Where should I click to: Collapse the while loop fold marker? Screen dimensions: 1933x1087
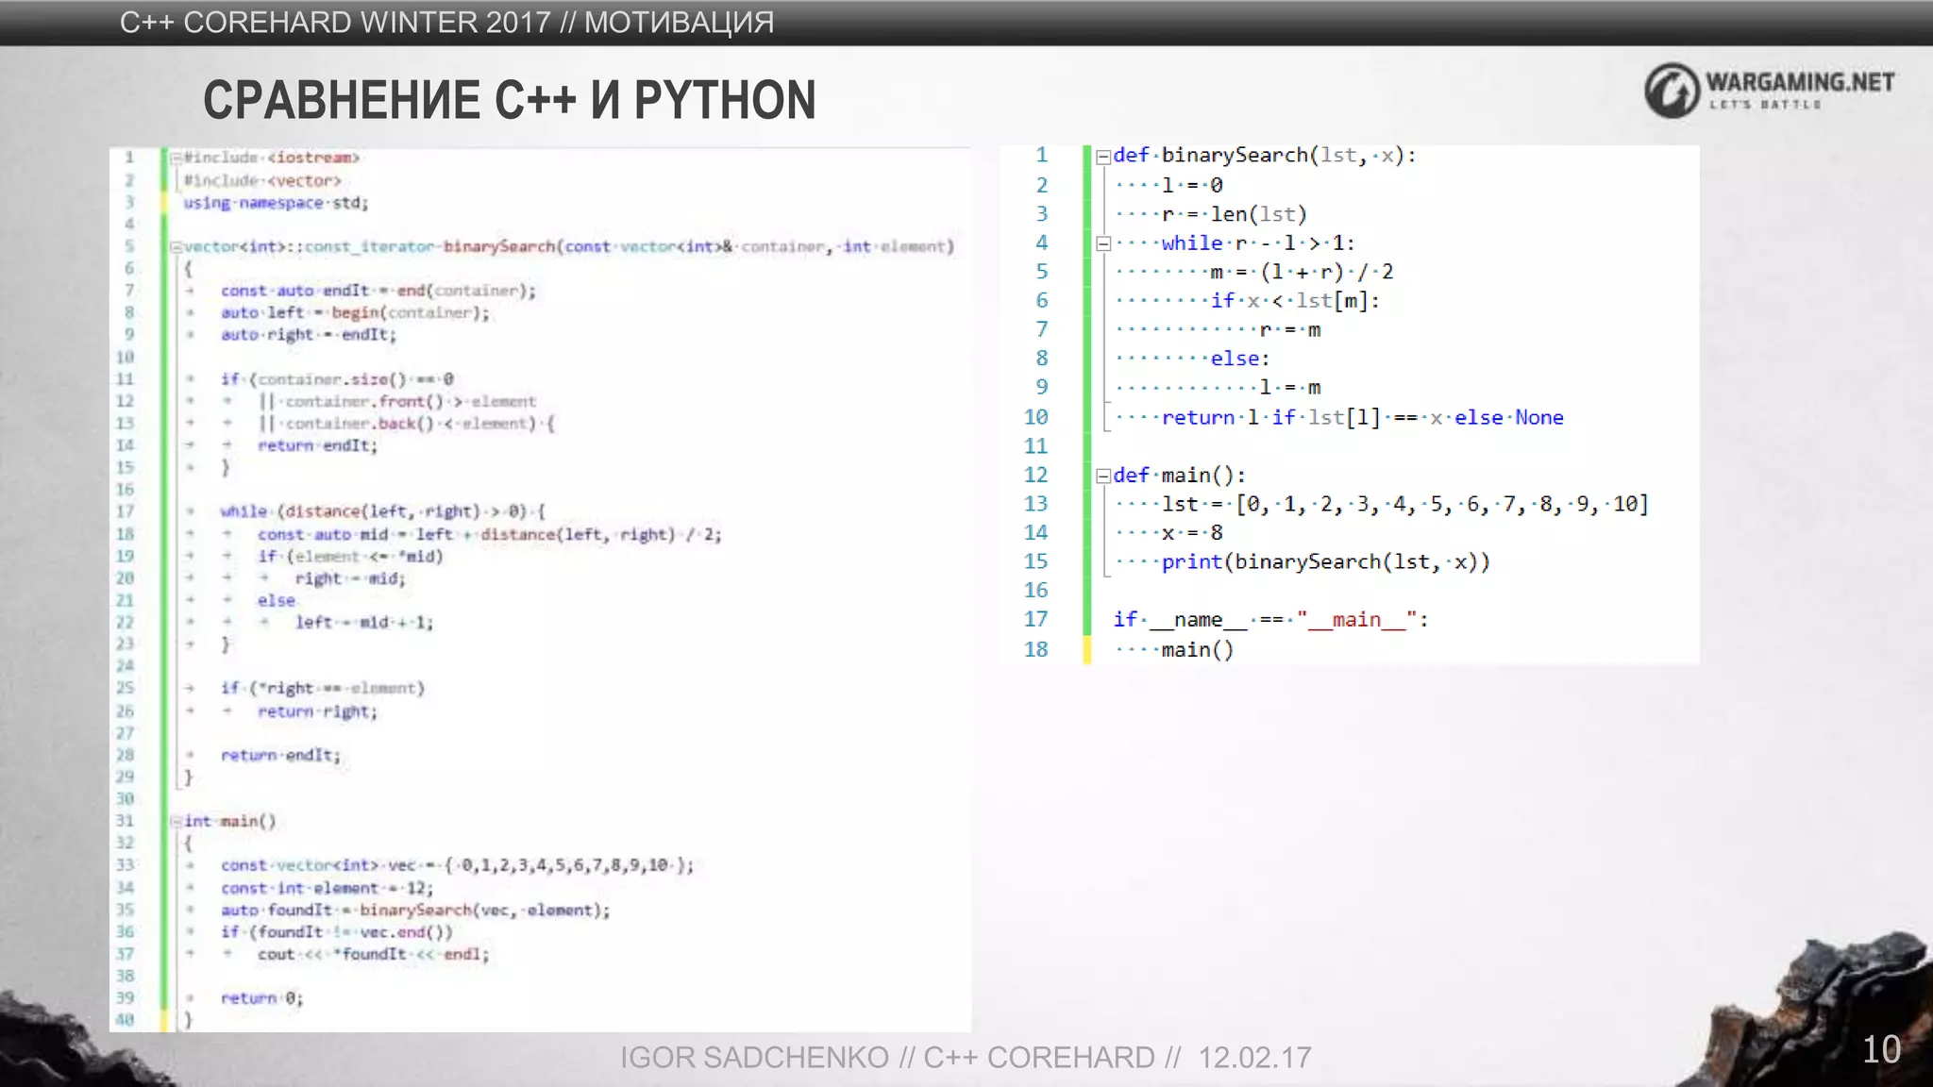pos(1102,244)
